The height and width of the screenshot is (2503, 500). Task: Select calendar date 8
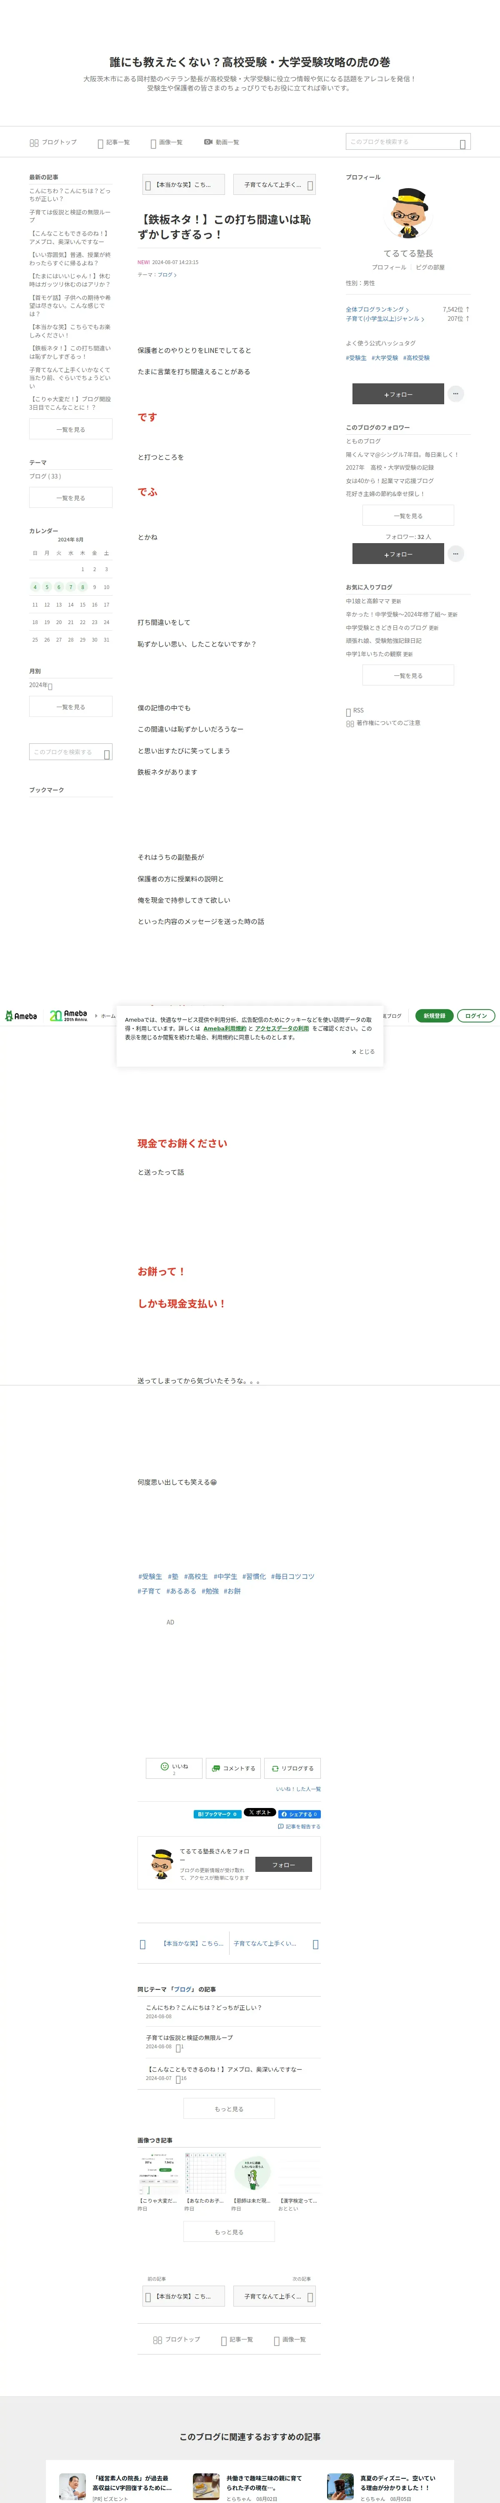tap(82, 587)
